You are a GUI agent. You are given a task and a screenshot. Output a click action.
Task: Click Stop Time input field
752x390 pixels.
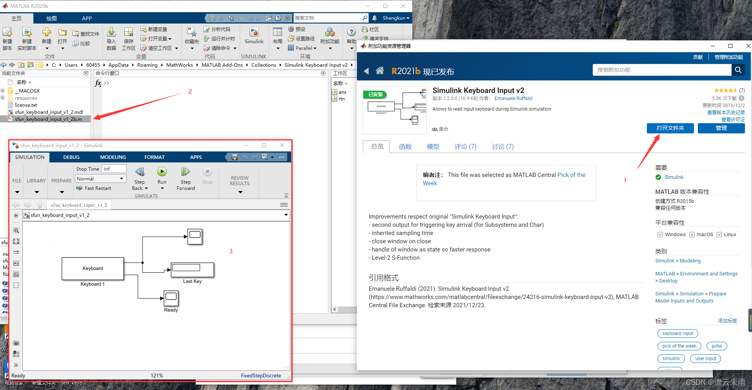[x=114, y=169]
